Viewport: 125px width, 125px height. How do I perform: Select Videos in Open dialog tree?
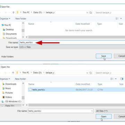[9, 97]
